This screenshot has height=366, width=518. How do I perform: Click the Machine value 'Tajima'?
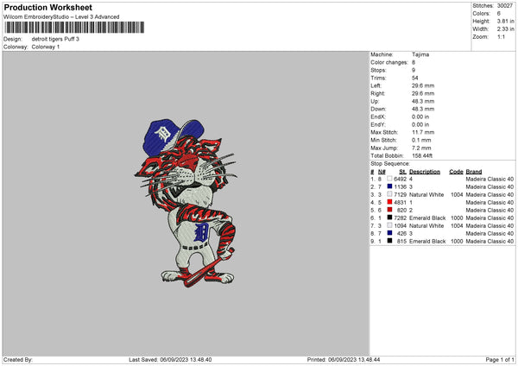point(420,54)
